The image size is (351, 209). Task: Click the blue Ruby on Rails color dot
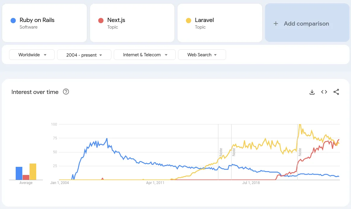click(x=13, y=20)
